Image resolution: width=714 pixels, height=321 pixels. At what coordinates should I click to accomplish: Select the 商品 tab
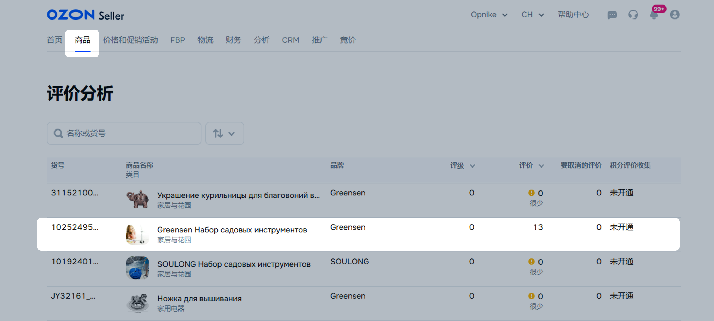(83, 40)
